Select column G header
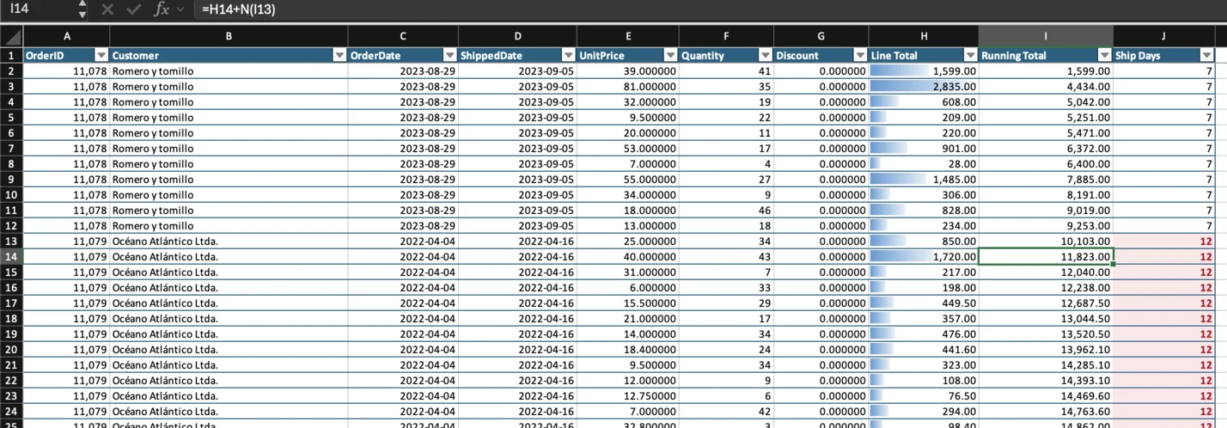The width and height of the screenshot is (1227, 428). point(821,37)
